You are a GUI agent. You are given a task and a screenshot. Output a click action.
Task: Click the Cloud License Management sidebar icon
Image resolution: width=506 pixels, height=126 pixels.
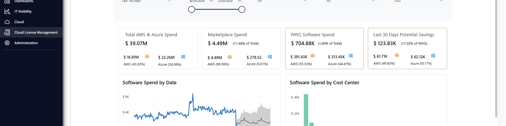pos(7,32)
